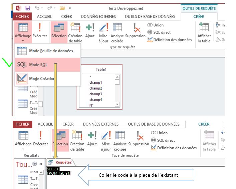Click scroll up arrow of Table1 field list

pyautogui.click(x=117, y=77)
